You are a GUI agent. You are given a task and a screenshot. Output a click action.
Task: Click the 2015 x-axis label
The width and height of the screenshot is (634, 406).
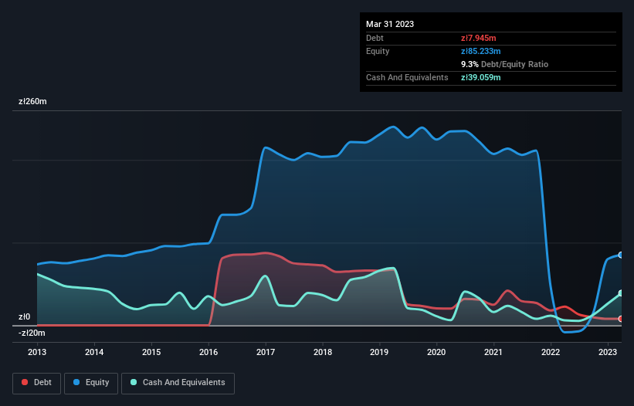pyautogui.click(x=151, y=352)
